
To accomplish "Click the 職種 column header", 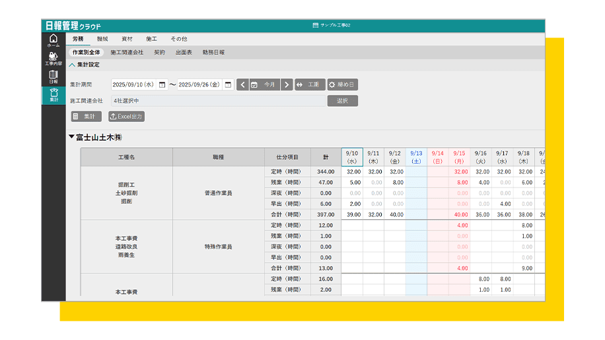I will pyautogui.click(x=219, y=157).
